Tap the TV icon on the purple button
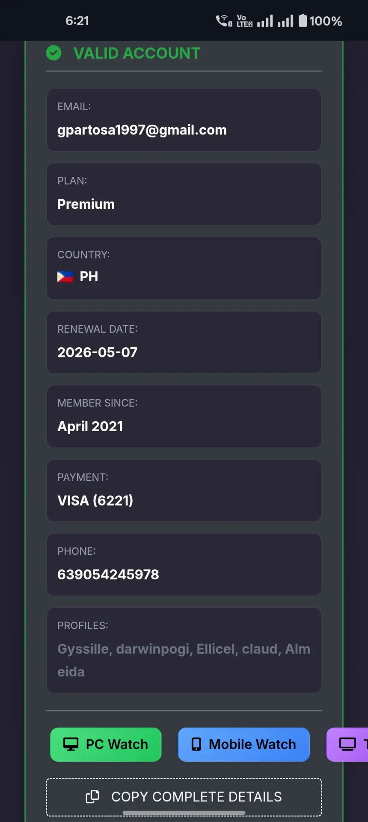This screenshot has width=368, height=822. coord(347,745)
